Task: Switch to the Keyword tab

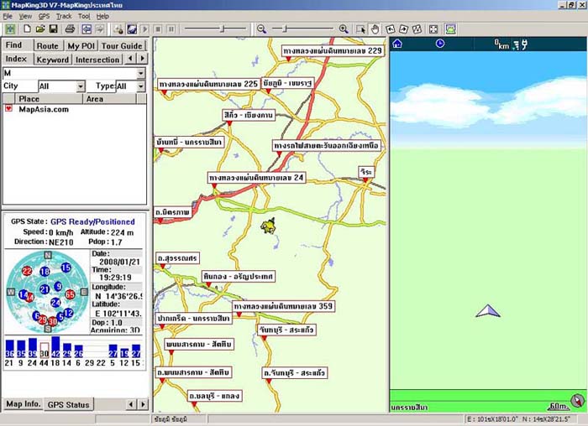Action: 52,60
